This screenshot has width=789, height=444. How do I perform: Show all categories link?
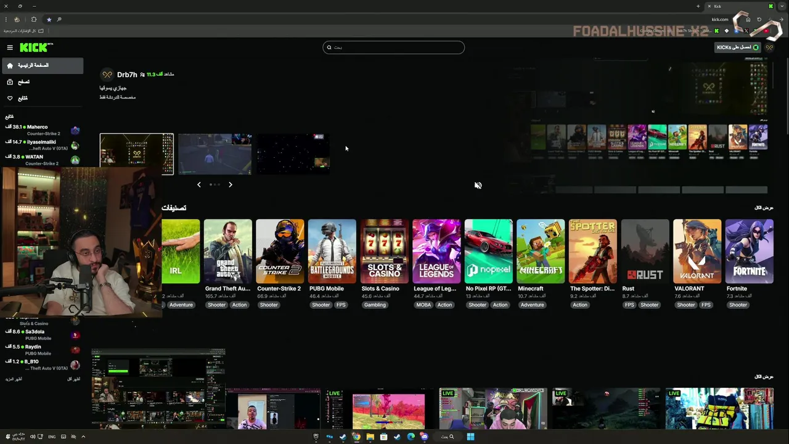tap(764, 208)
